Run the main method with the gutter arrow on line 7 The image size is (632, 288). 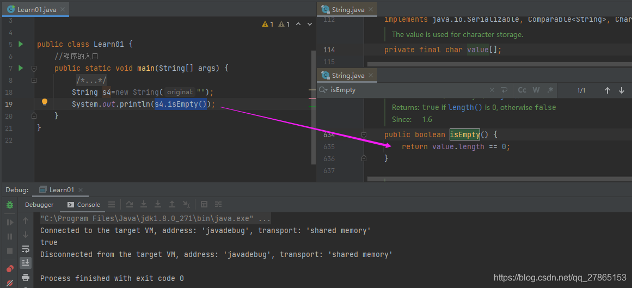tap(21, 68)
